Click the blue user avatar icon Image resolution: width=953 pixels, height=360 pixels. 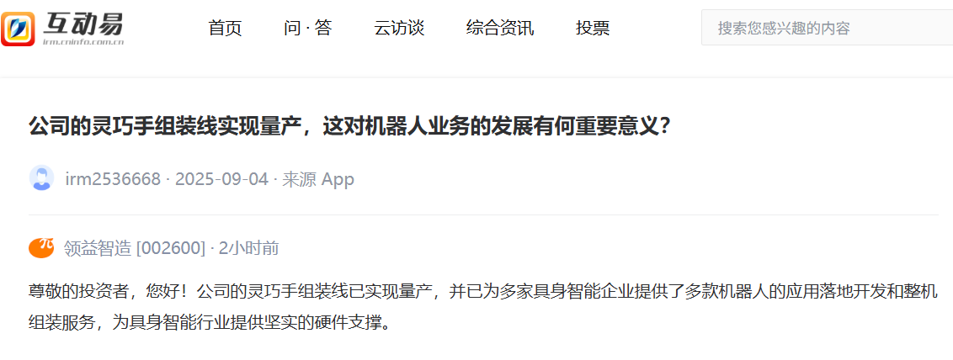point(41,178)
